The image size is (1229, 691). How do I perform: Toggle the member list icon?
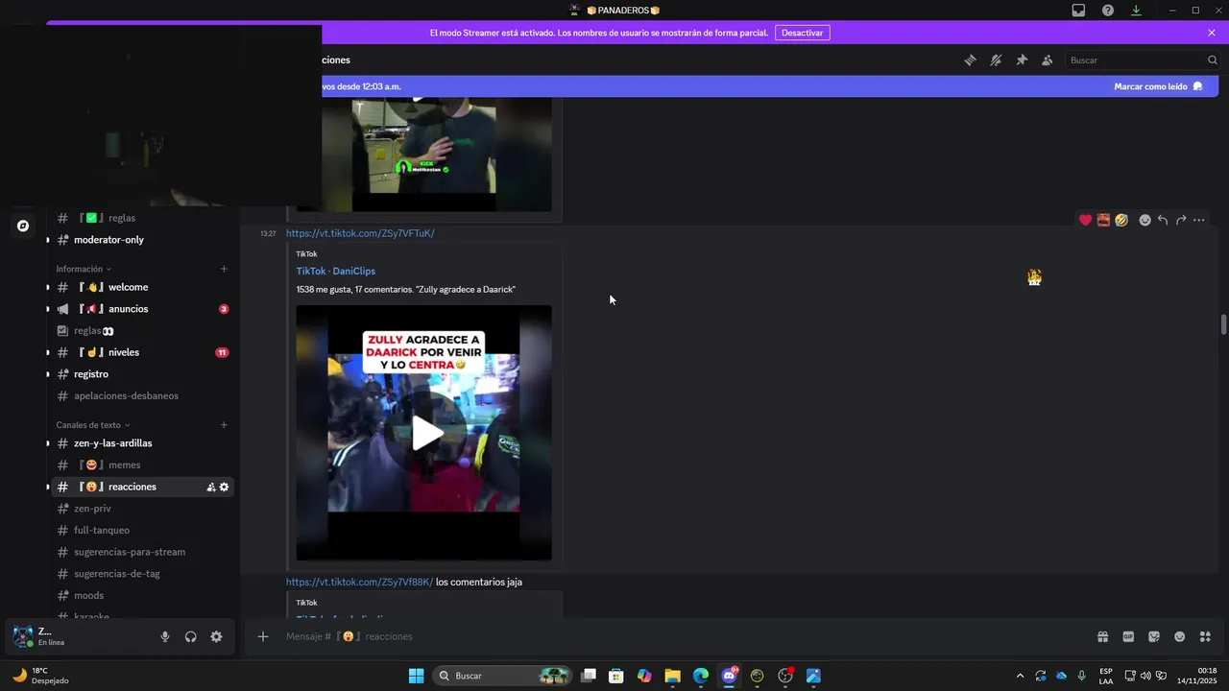[1047, 60]
